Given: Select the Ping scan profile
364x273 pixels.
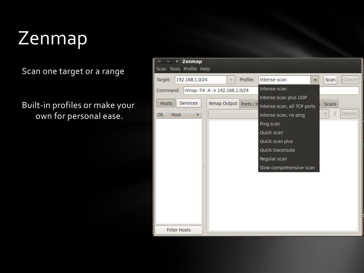Looking at the screenshot, I should pos(289,124).
